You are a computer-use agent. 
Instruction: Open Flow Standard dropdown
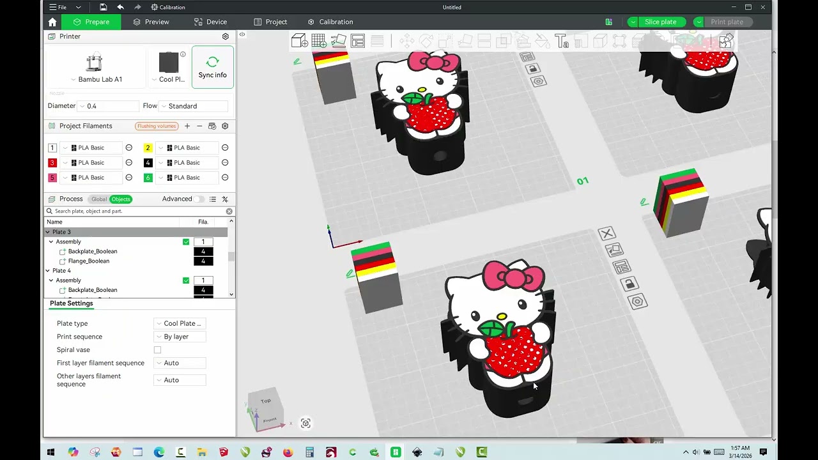[194, 106]
